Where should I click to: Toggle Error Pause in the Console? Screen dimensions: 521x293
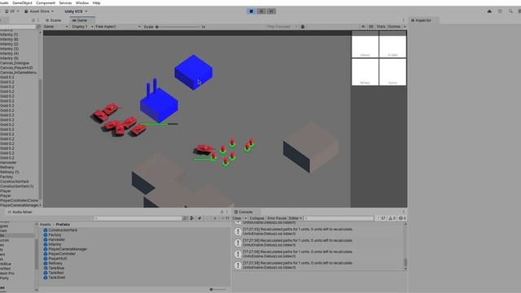tap(277, 218)
